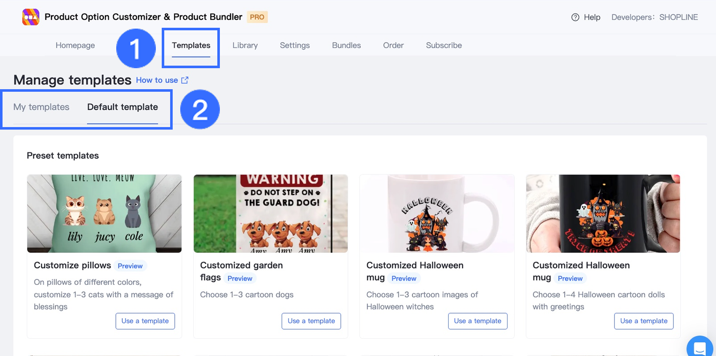
Task: Preview the Customized garden flags template
Action: (x=240, y=279)
